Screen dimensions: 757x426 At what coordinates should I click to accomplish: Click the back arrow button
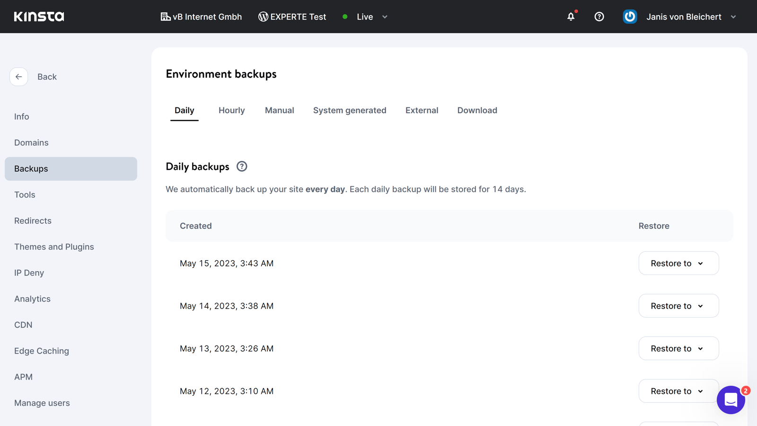point(18,77)
